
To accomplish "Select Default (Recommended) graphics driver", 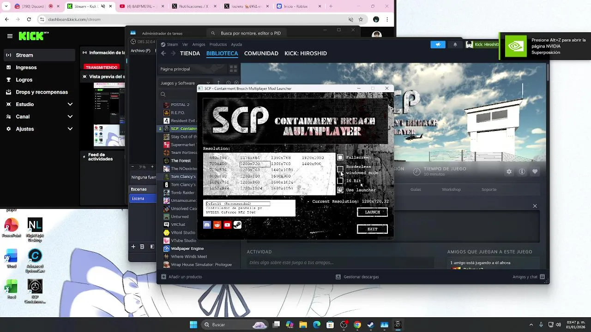I will click(237, 204).
